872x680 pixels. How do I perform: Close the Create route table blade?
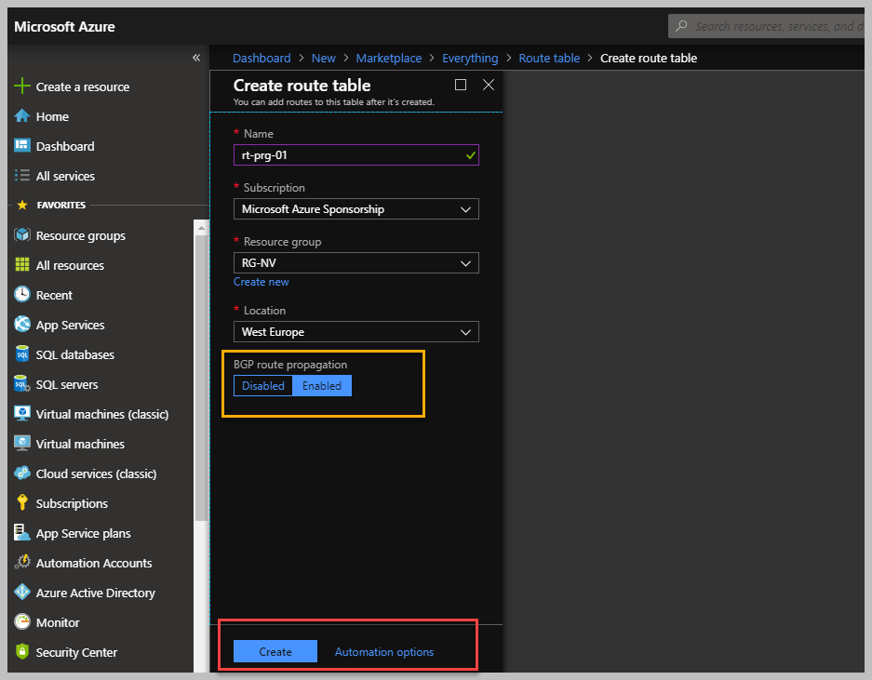(489, 85)
